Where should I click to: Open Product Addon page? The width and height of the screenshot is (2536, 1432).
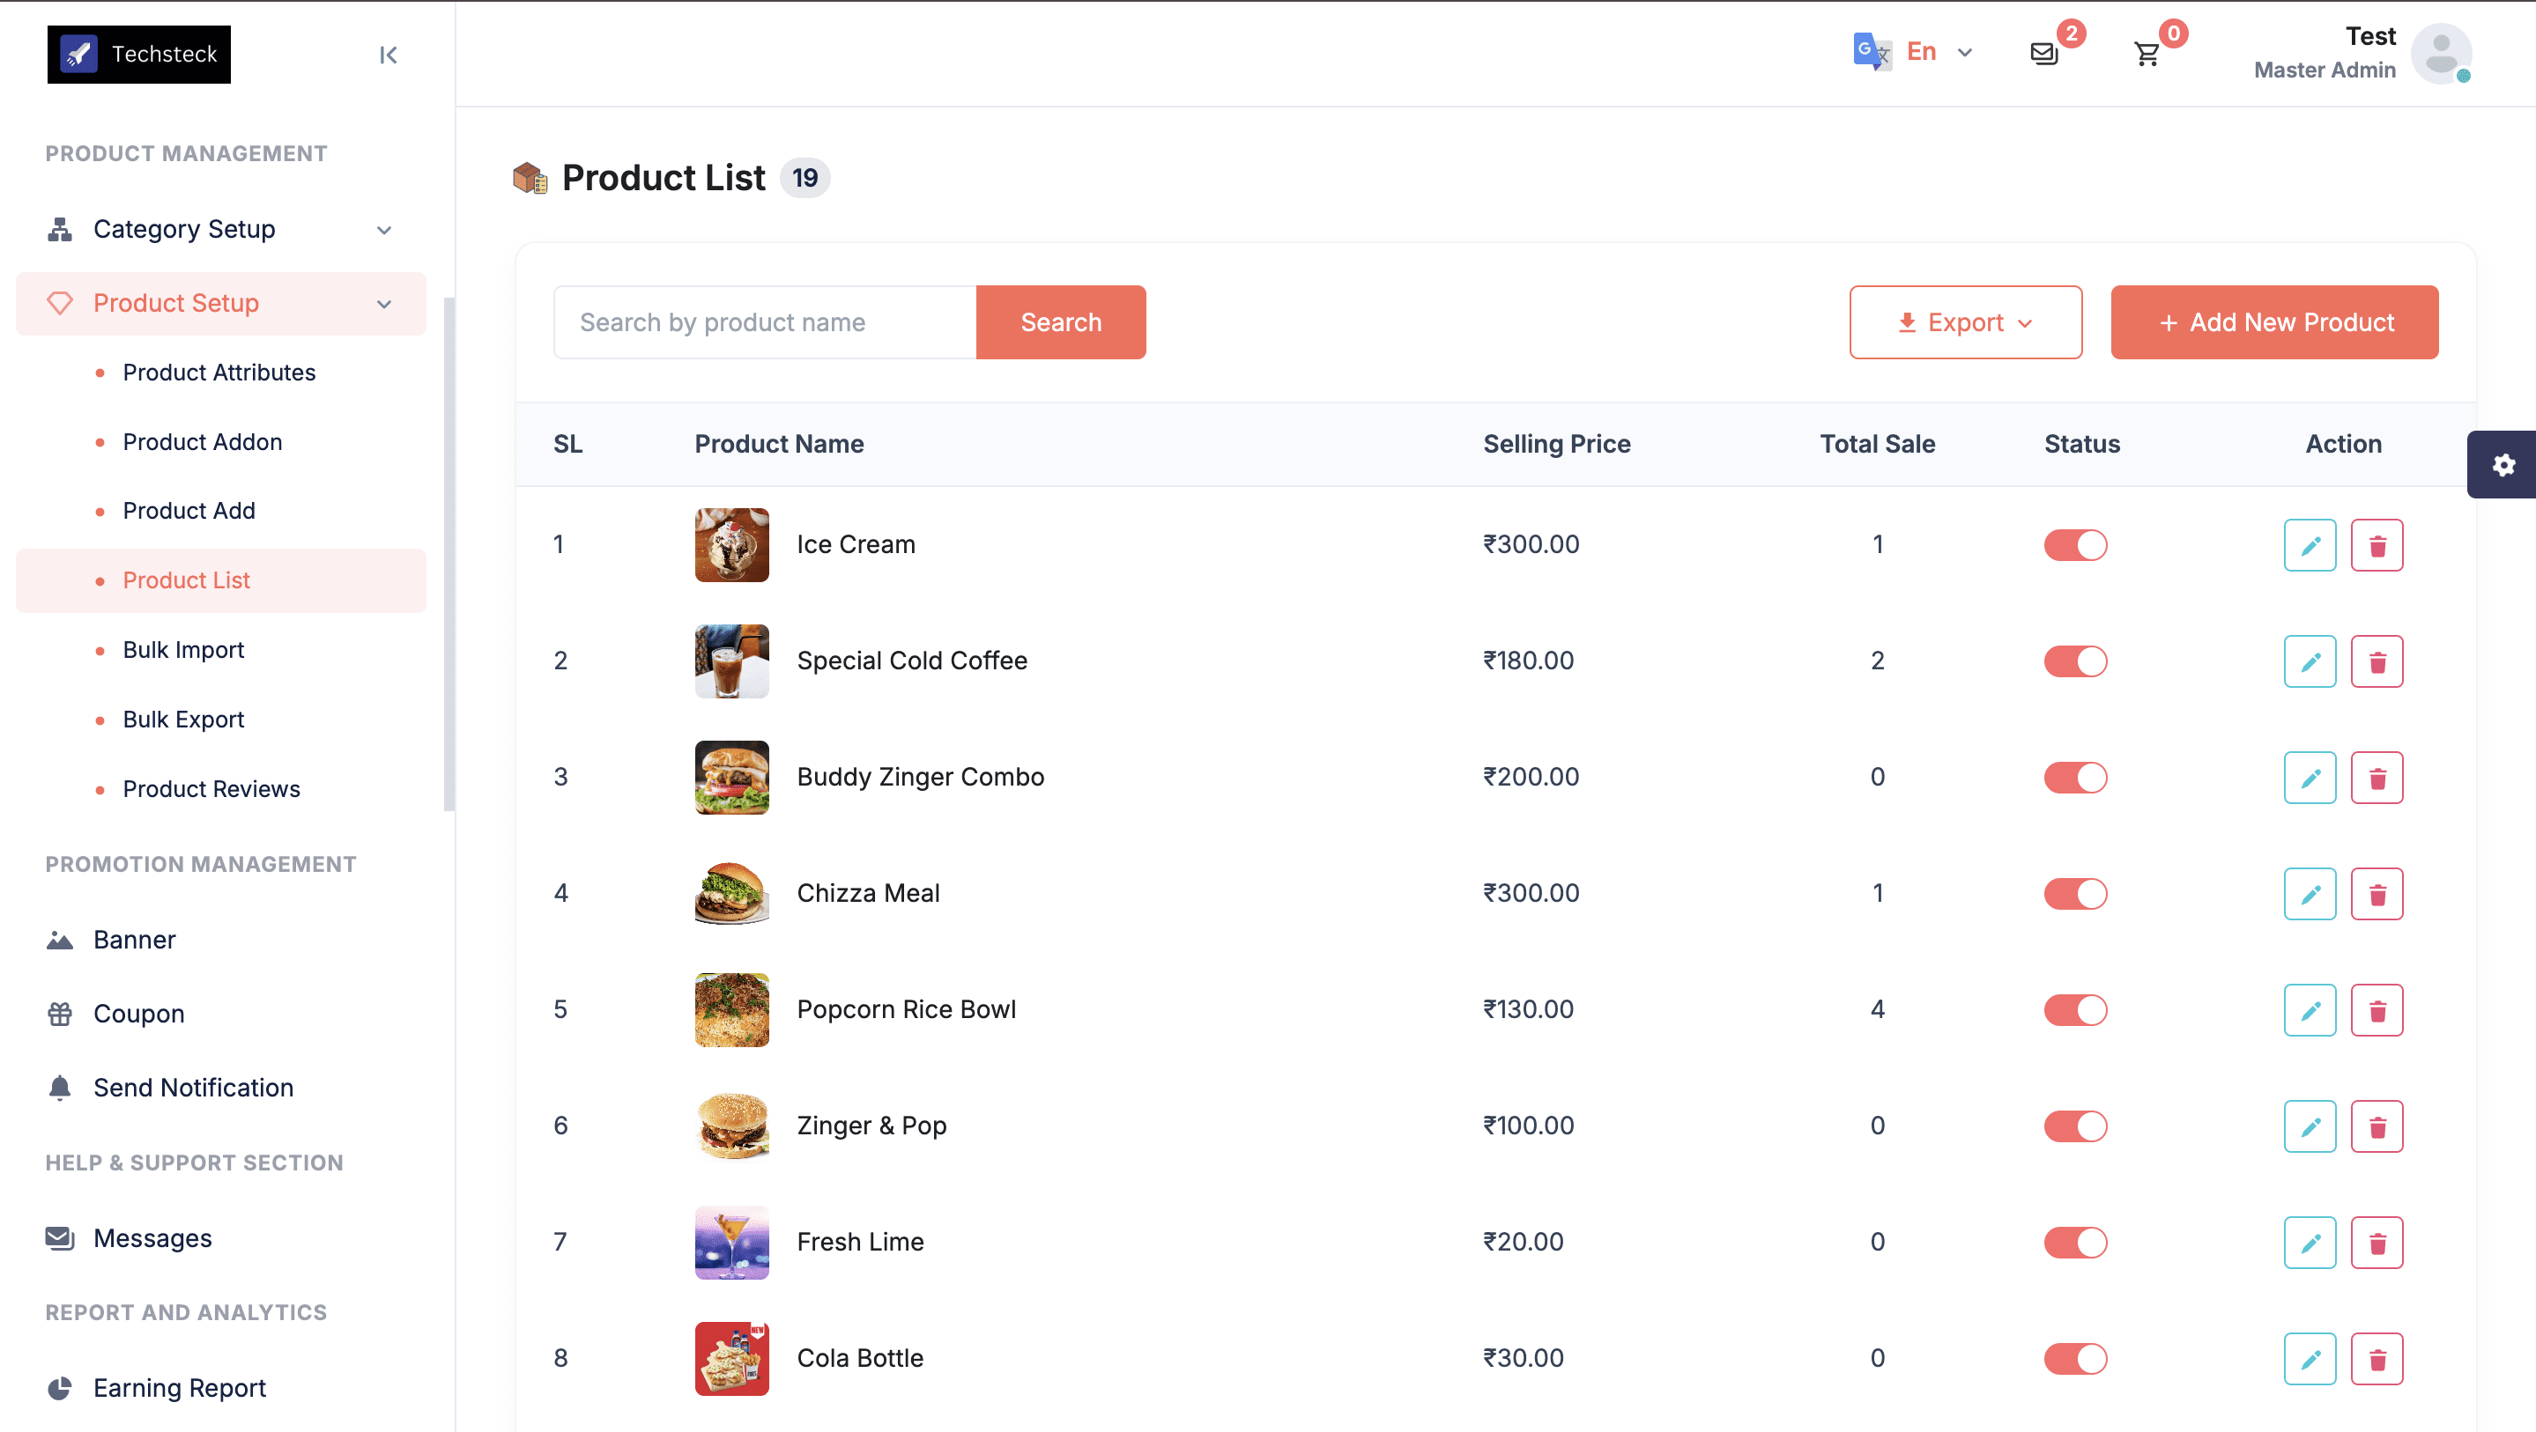click(202, 443)
